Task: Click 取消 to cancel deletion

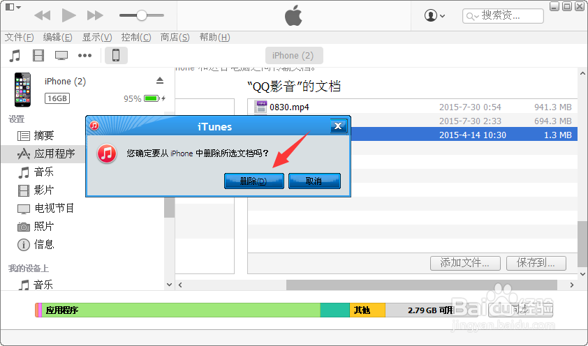Action: [314, 181]
